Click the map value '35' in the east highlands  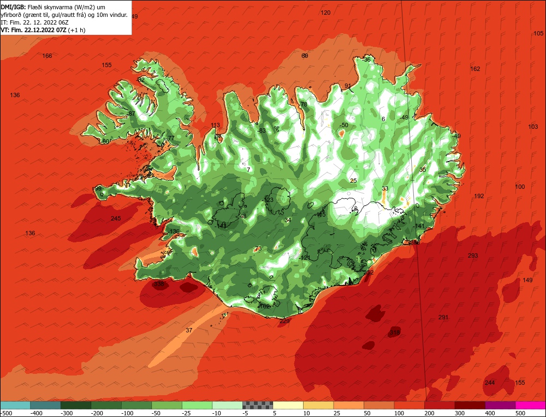tap(423, 170)
